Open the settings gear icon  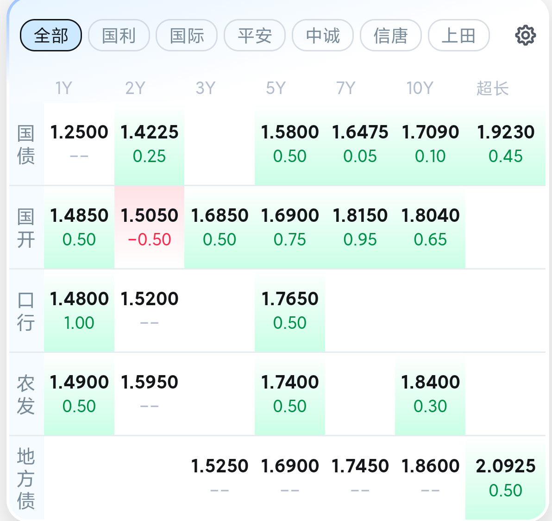coord(525,35)
